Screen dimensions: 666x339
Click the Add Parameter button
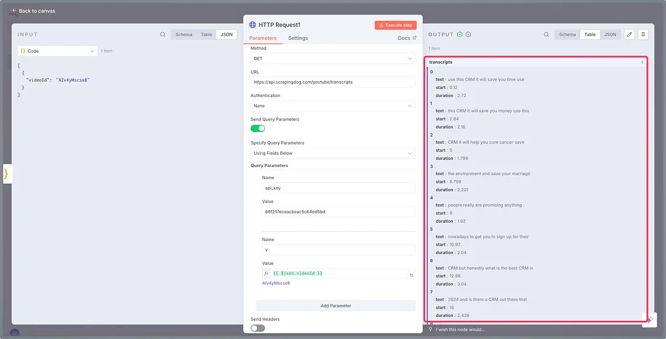coord(335,306)
